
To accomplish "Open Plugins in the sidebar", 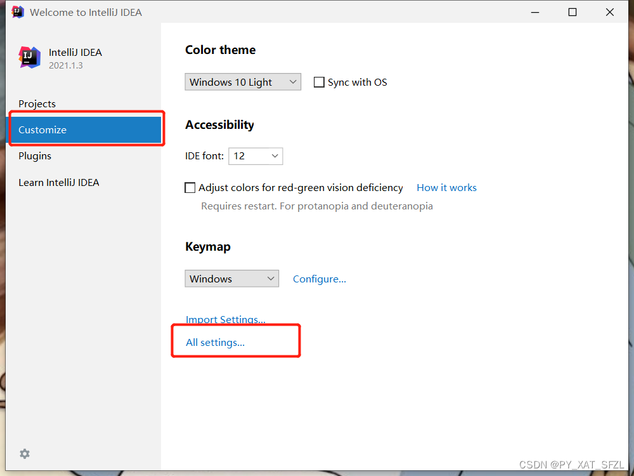I will (x=35, y=156).
